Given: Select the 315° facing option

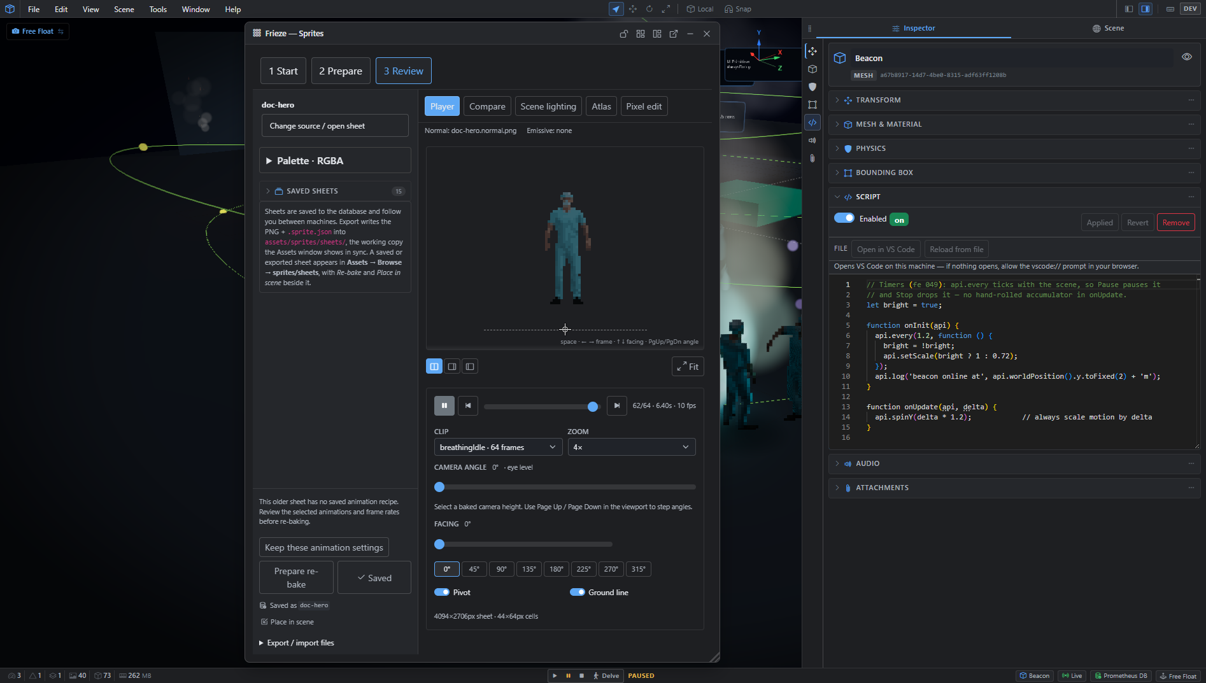Looking at the screenshot, I should 639,569.
